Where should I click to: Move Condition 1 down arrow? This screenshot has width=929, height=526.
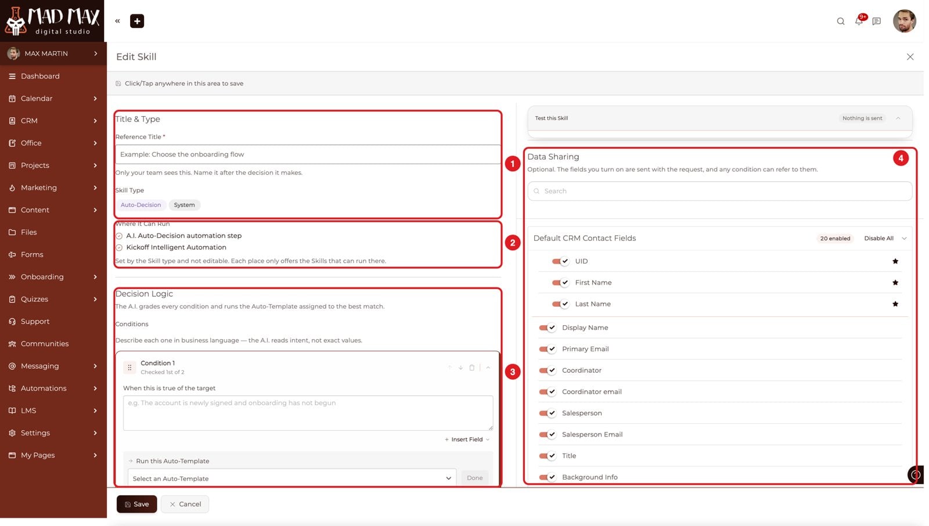pos(460,368)
